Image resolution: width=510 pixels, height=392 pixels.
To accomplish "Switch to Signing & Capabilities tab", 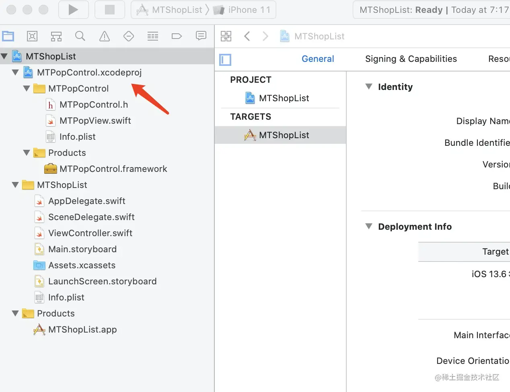I will coord(411,59).
